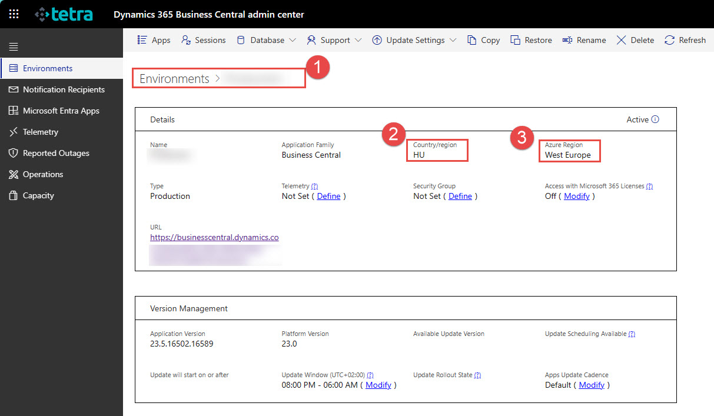Image resolution: width=714 pixels, height=416 pixels.
Task: Click the Sessions people icon
Action: tap(186, 40)
